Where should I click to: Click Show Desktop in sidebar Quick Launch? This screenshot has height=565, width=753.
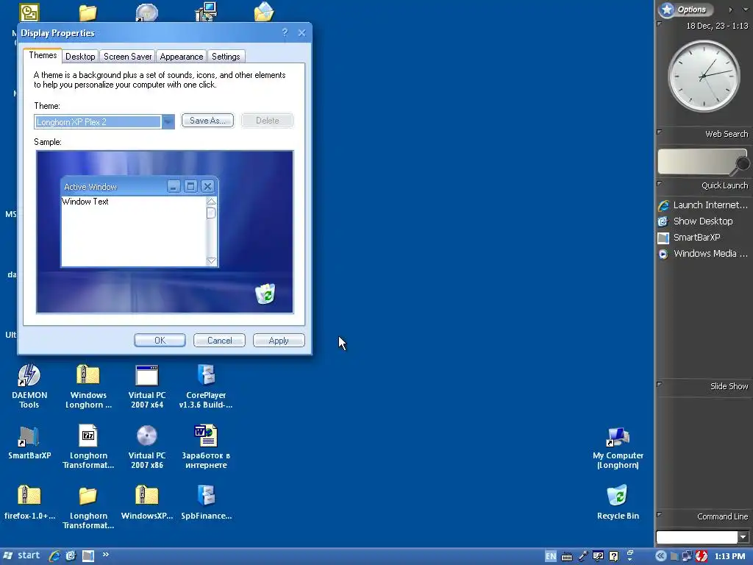tap(696, 221)
